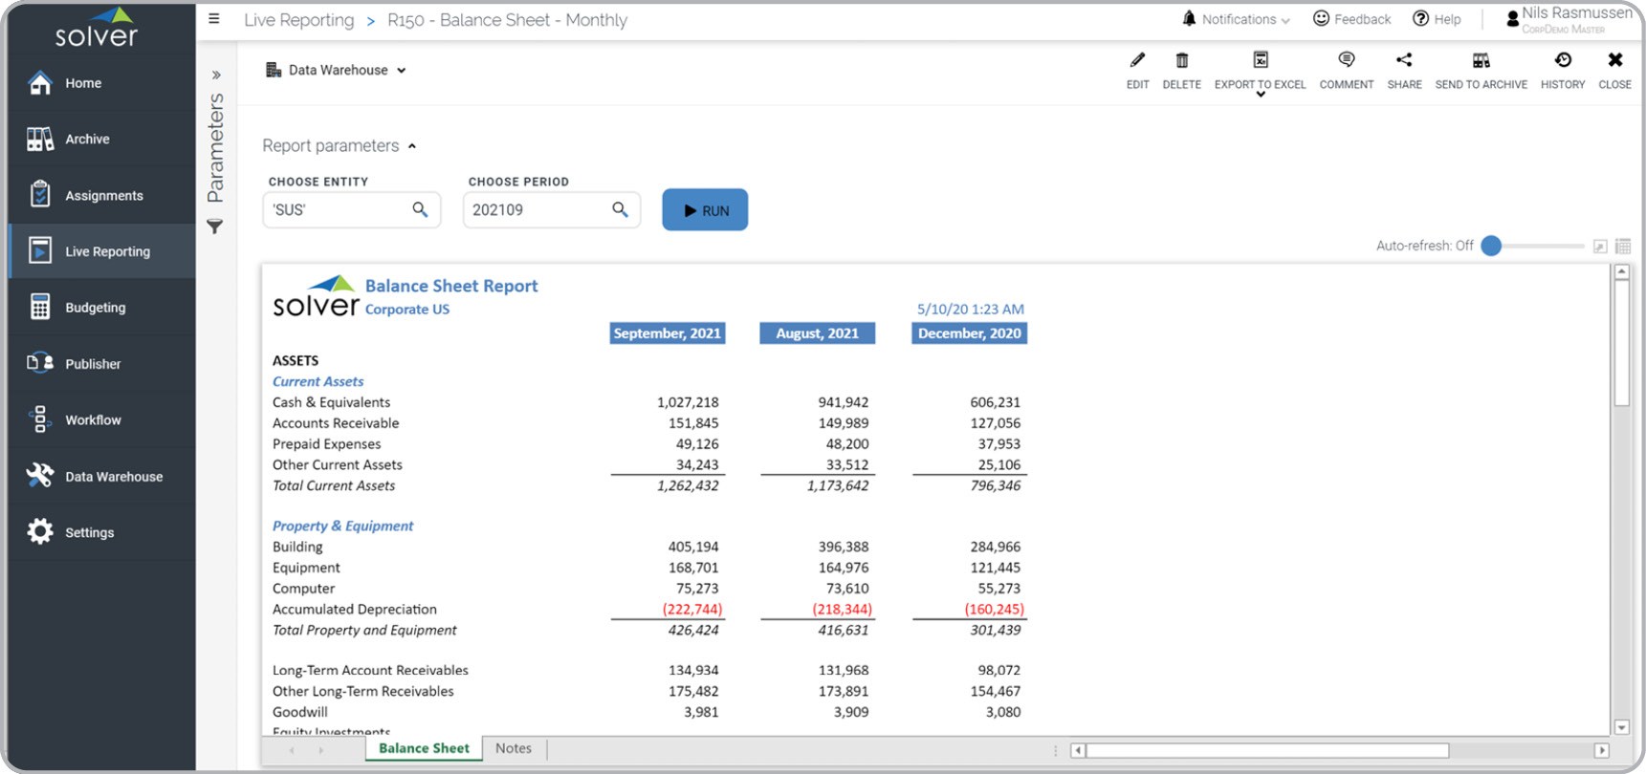Open Budgeting in the sidebar

(95, 308)
